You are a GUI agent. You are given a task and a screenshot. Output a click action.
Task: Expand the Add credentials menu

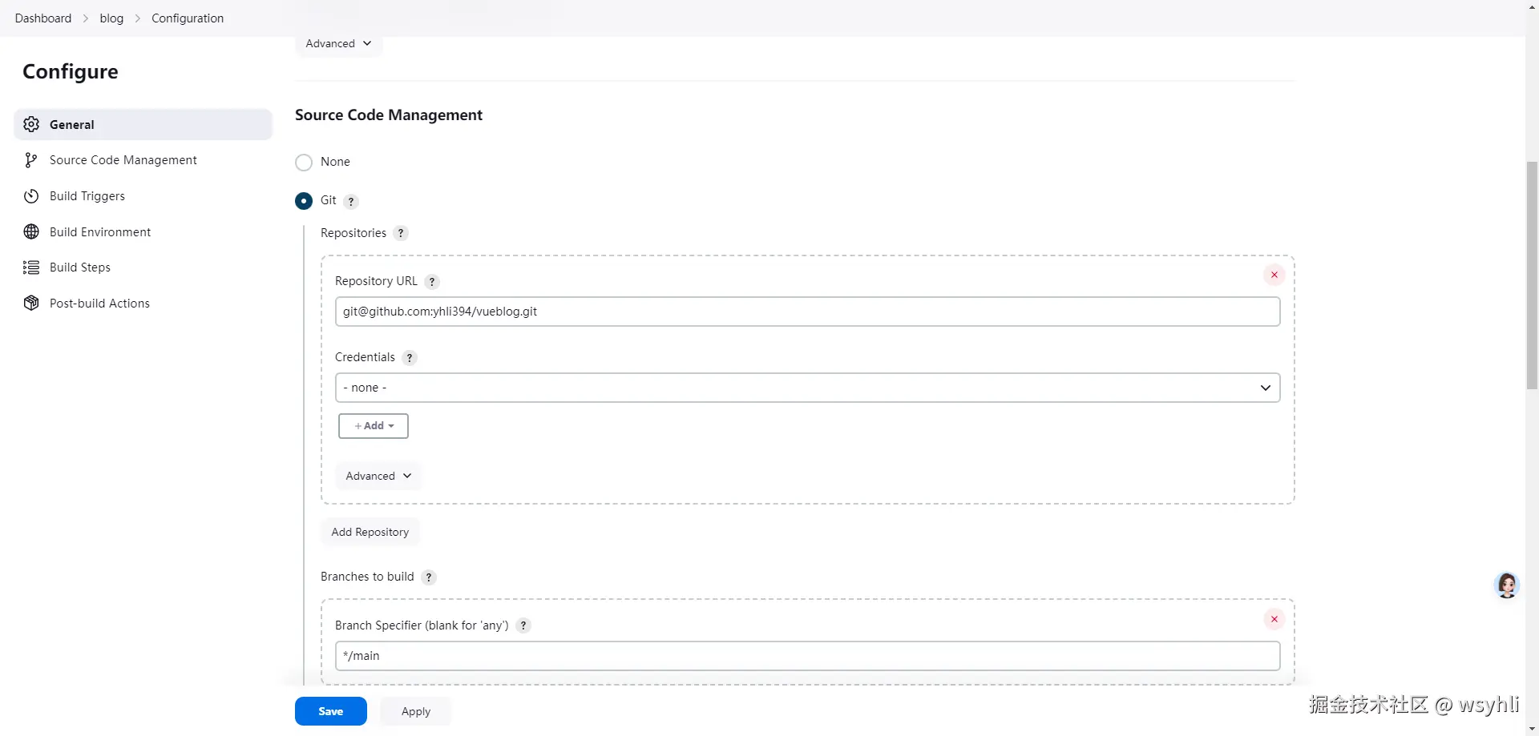pyautogui.click(x=374, y=426)
